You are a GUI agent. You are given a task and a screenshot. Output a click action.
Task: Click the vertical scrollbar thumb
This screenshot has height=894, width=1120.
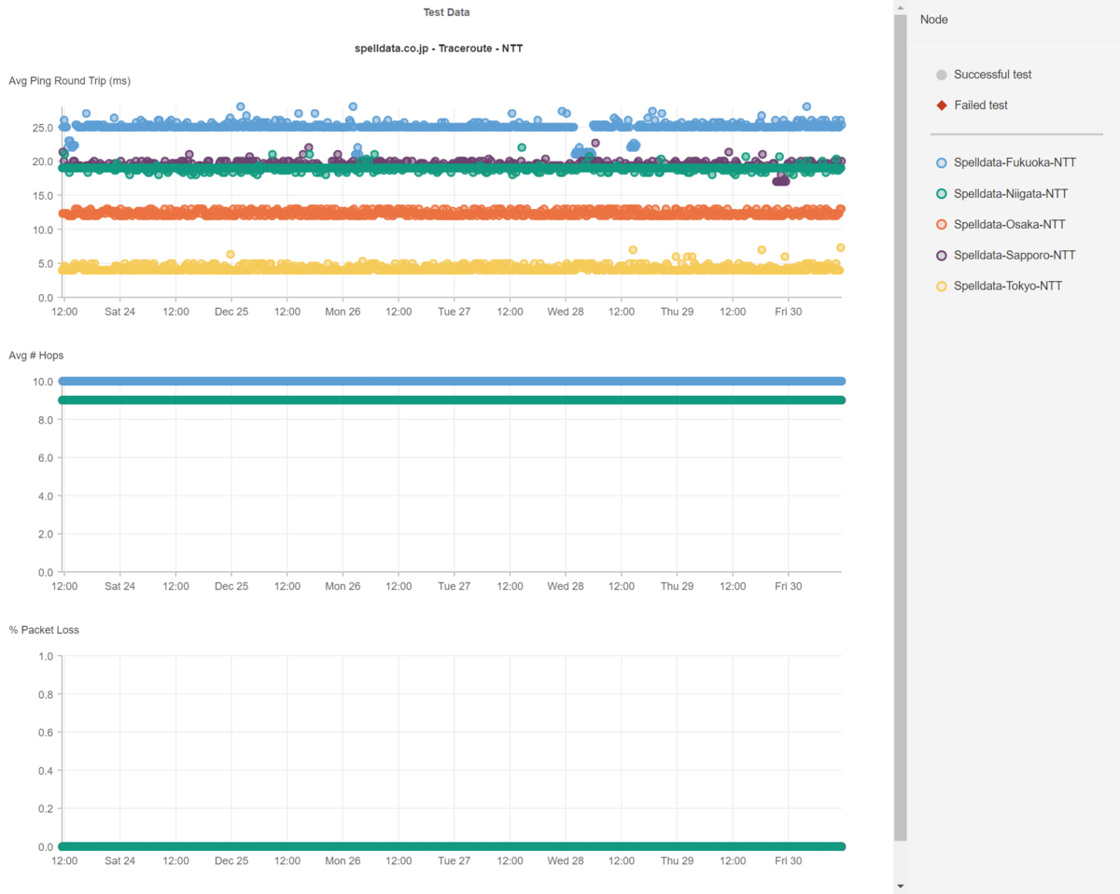click(900, 426)
